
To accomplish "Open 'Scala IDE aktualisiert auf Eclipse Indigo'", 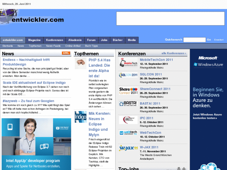I will pos(34,83).
